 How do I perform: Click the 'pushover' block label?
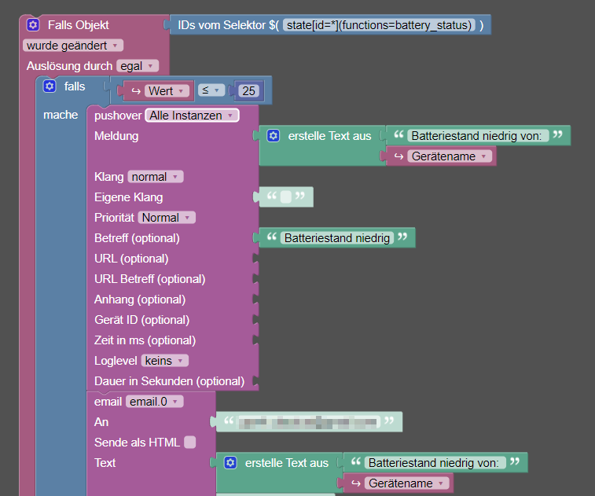click(118, 116)
